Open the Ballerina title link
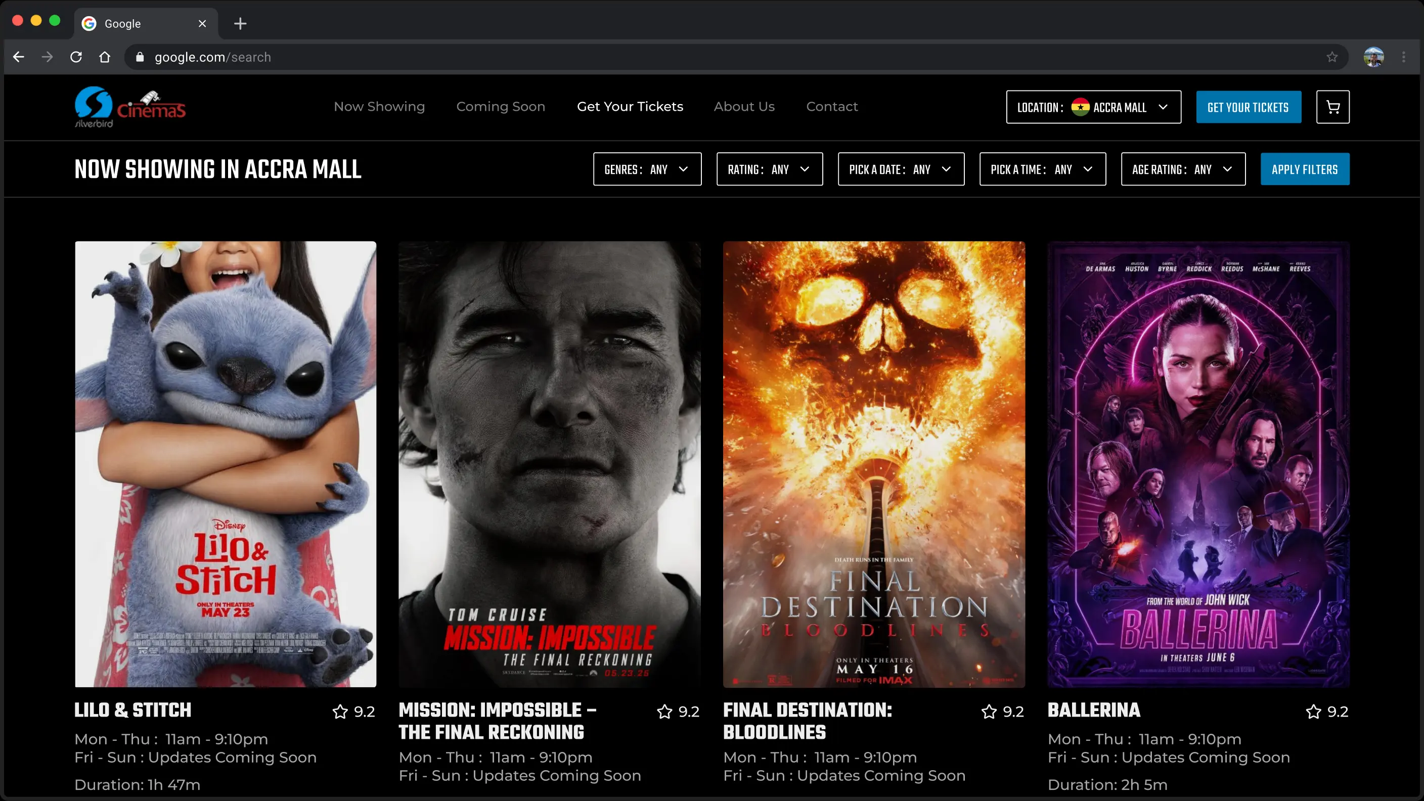 coord(1093,710)
